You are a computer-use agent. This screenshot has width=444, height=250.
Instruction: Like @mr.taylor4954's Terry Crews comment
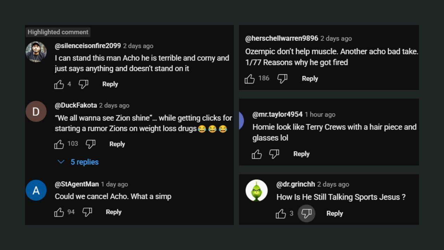[257, 154]
